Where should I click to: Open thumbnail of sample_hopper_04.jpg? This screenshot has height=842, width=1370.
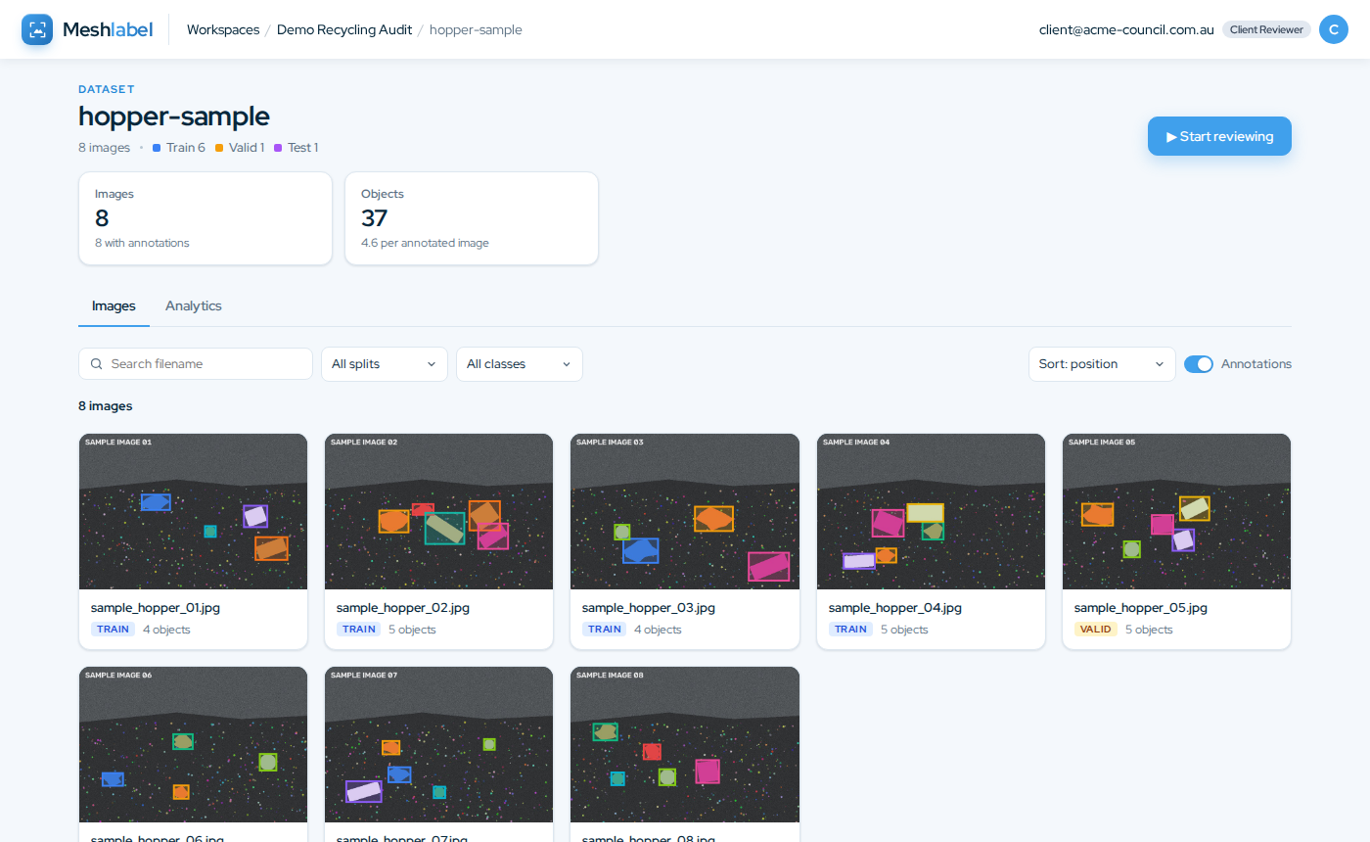931,512
